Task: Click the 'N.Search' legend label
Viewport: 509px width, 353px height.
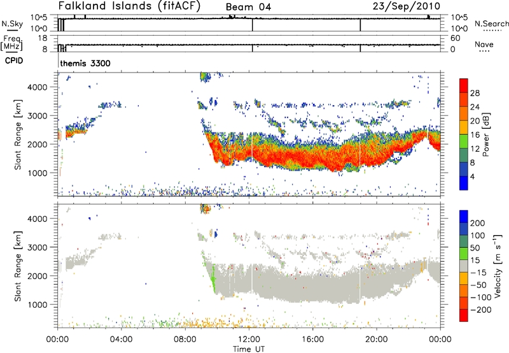Action: 491,24
